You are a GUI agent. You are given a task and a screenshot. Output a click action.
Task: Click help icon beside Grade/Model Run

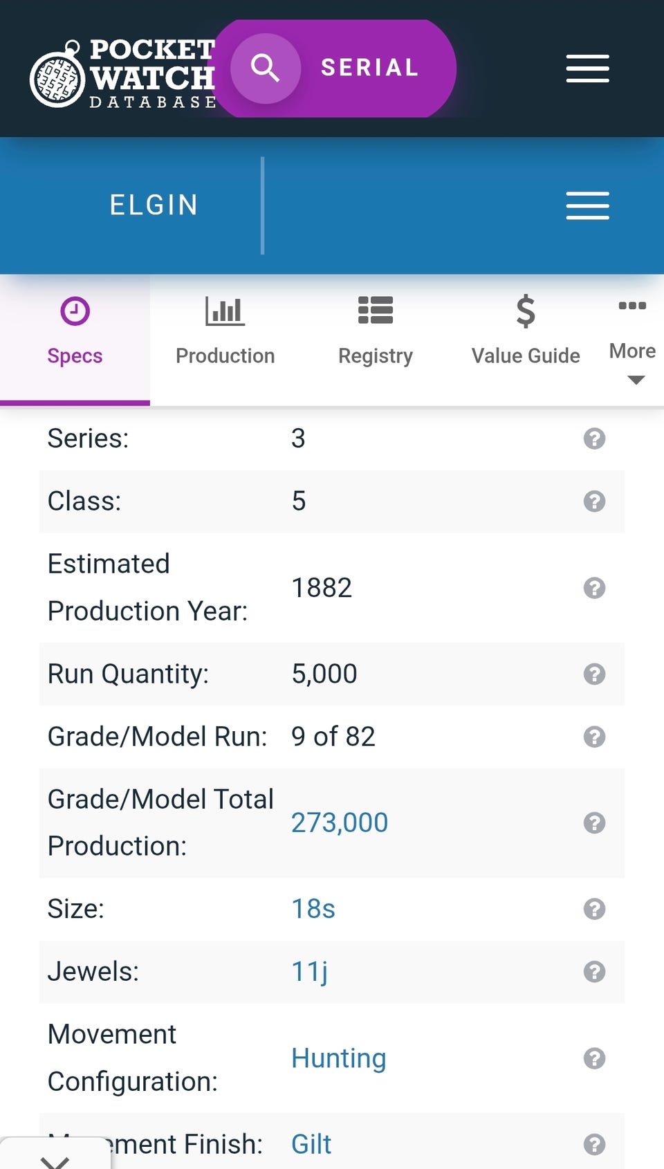[594, 737]
